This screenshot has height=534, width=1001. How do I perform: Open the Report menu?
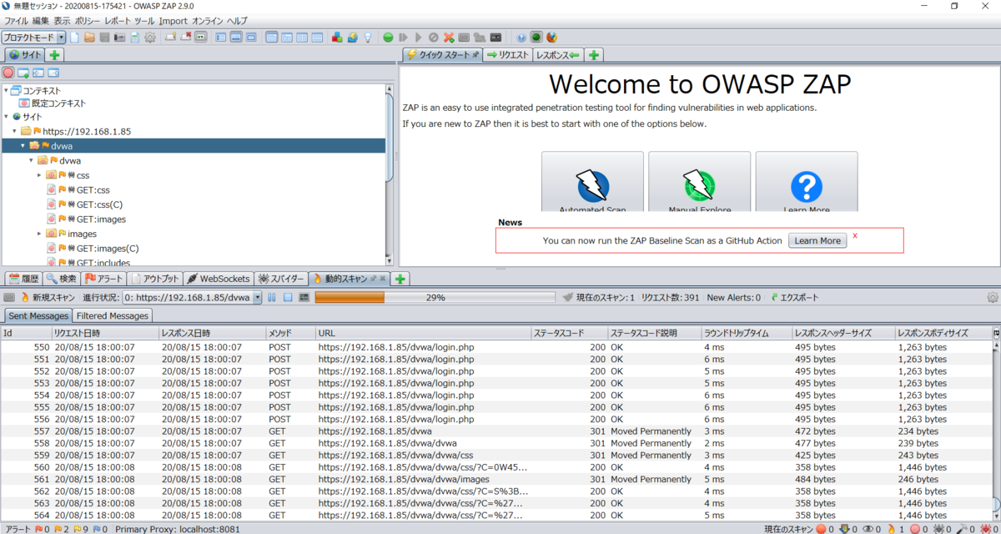[x=118, y=20]
